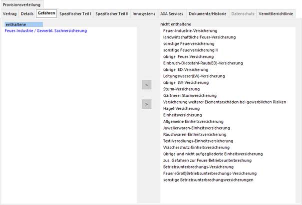Select the highlighted 'enthaltene' header
The image size is (302, 205).
click(x=23, y=24)
